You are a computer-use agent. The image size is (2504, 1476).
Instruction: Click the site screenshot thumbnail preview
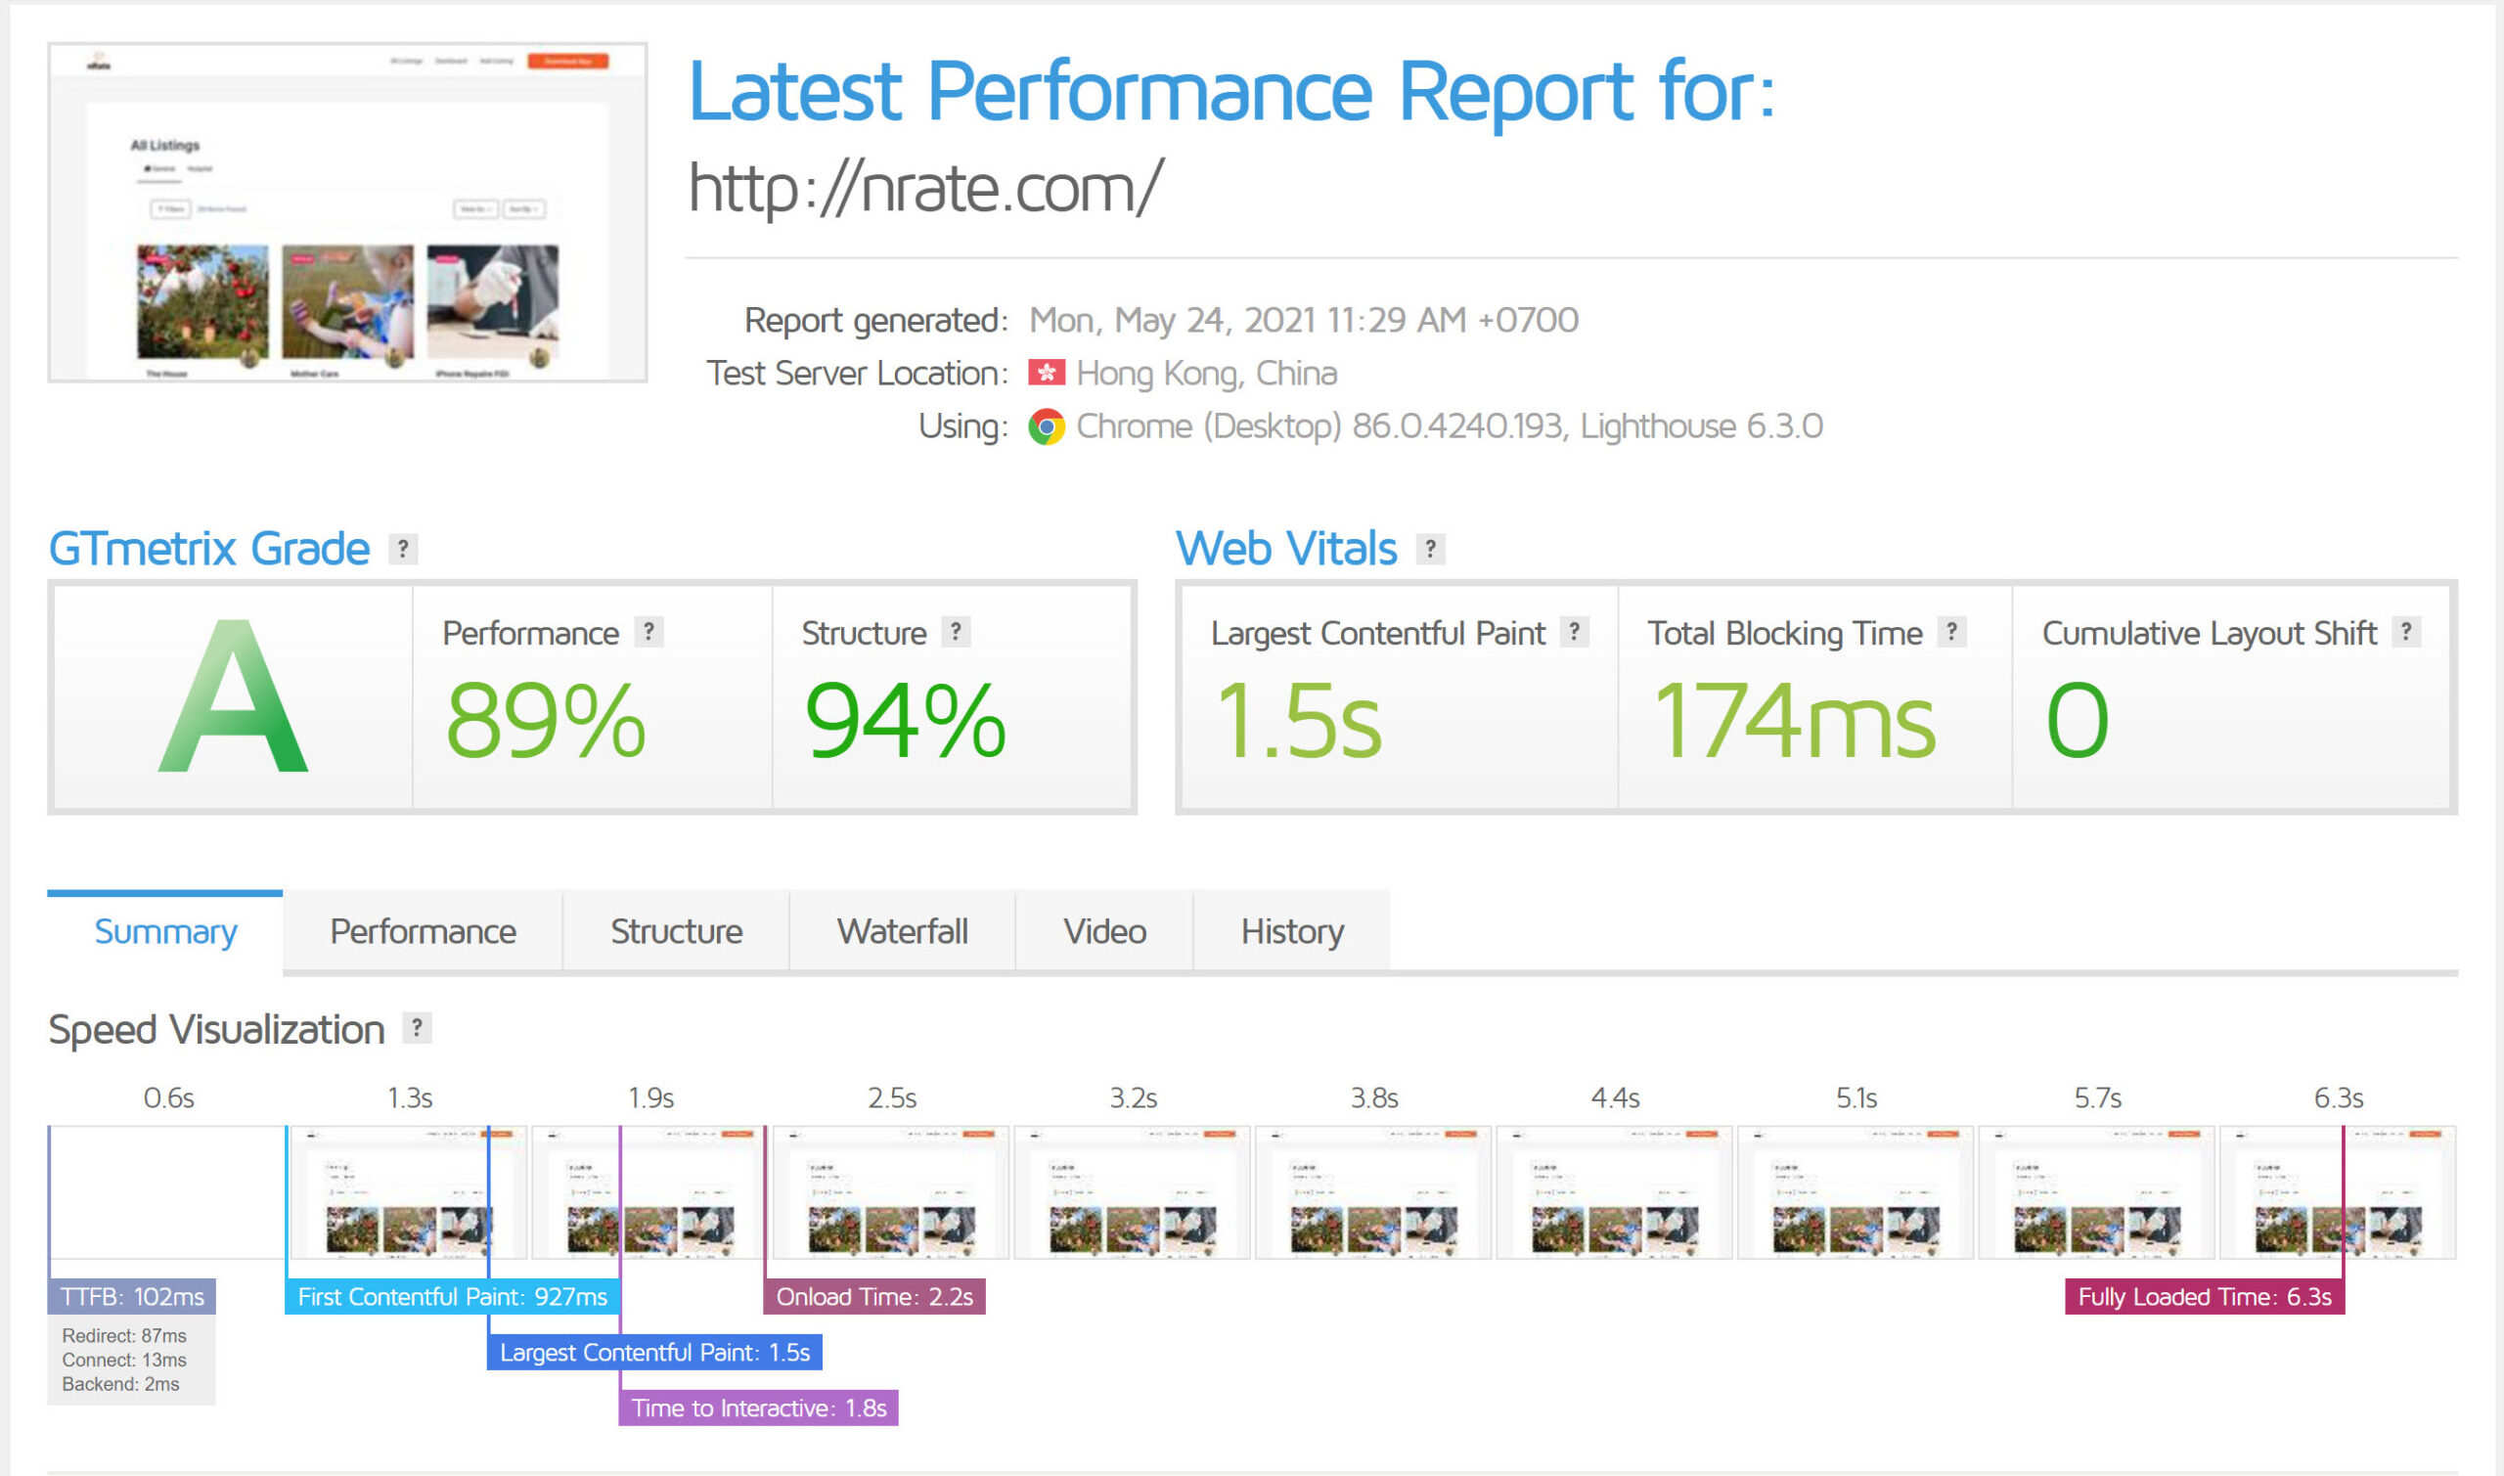(x=347, y=212)
